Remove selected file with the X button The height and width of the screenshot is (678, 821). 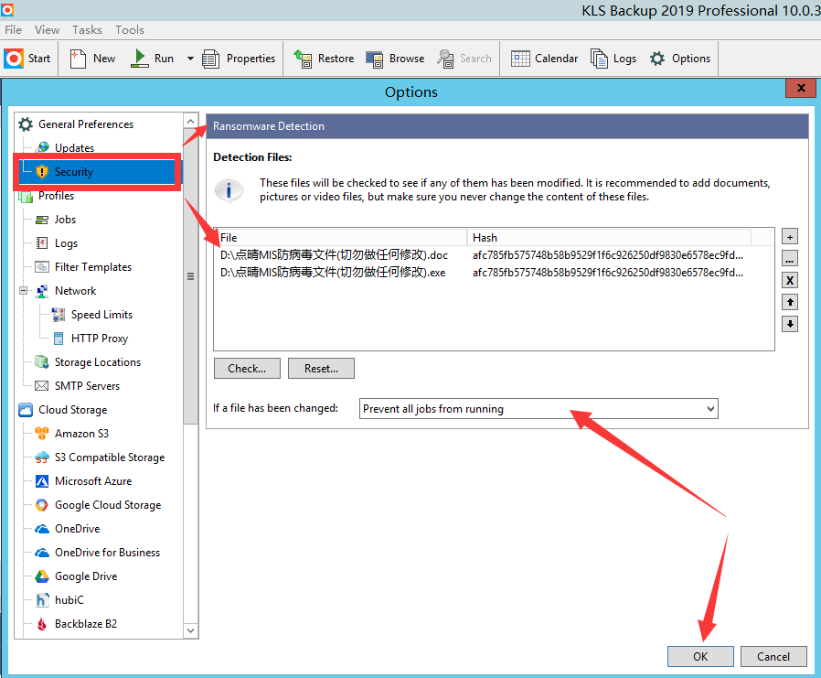[790, 281]
